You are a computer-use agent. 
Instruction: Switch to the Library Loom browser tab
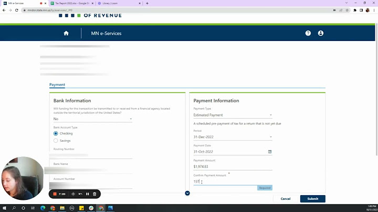118,3
